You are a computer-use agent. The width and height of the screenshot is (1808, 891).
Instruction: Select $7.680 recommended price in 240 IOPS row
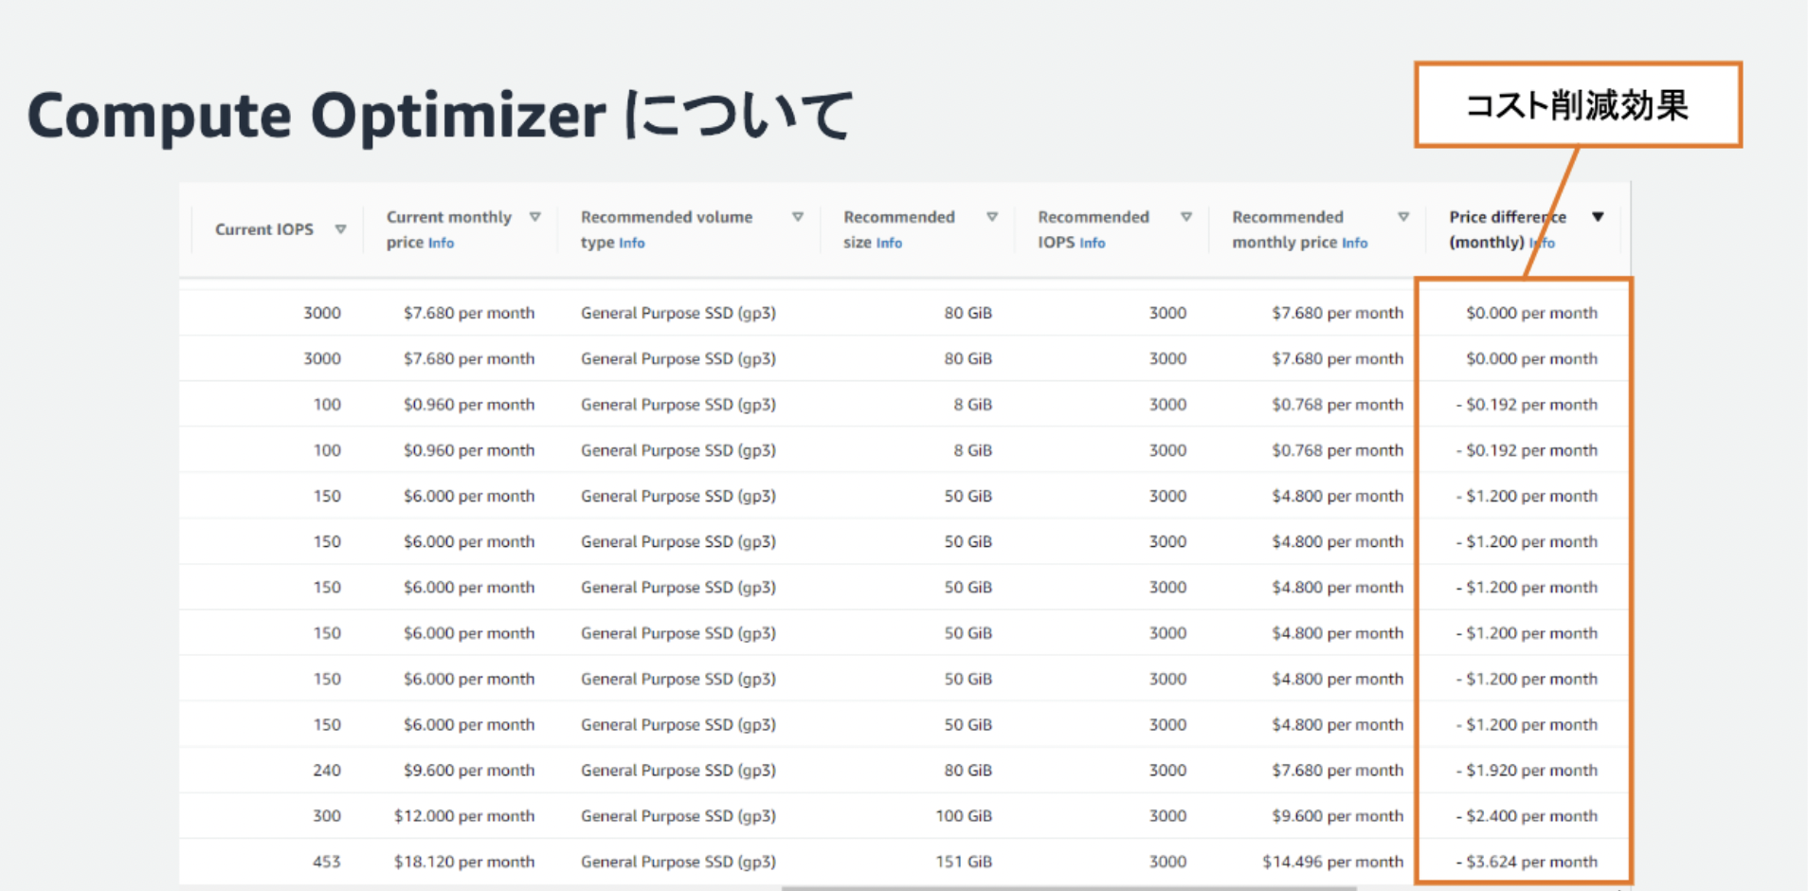(1338, 771)
